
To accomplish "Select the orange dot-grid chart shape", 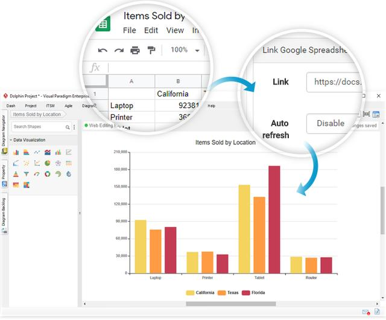I will pos(69,163).
